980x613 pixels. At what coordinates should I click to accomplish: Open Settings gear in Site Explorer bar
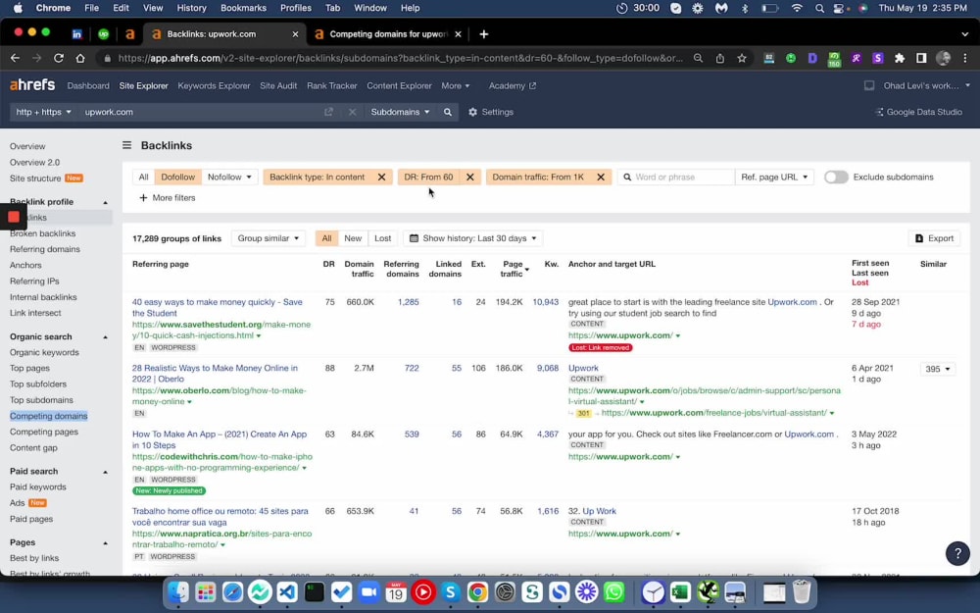tap(491, 112)
